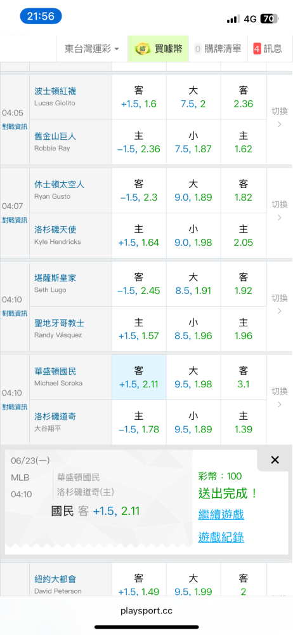The height and width of the screenshot is (635, 293).
Task: Select 大 9.0, 1.89 over bet
Action: click(x=193, y=190)
